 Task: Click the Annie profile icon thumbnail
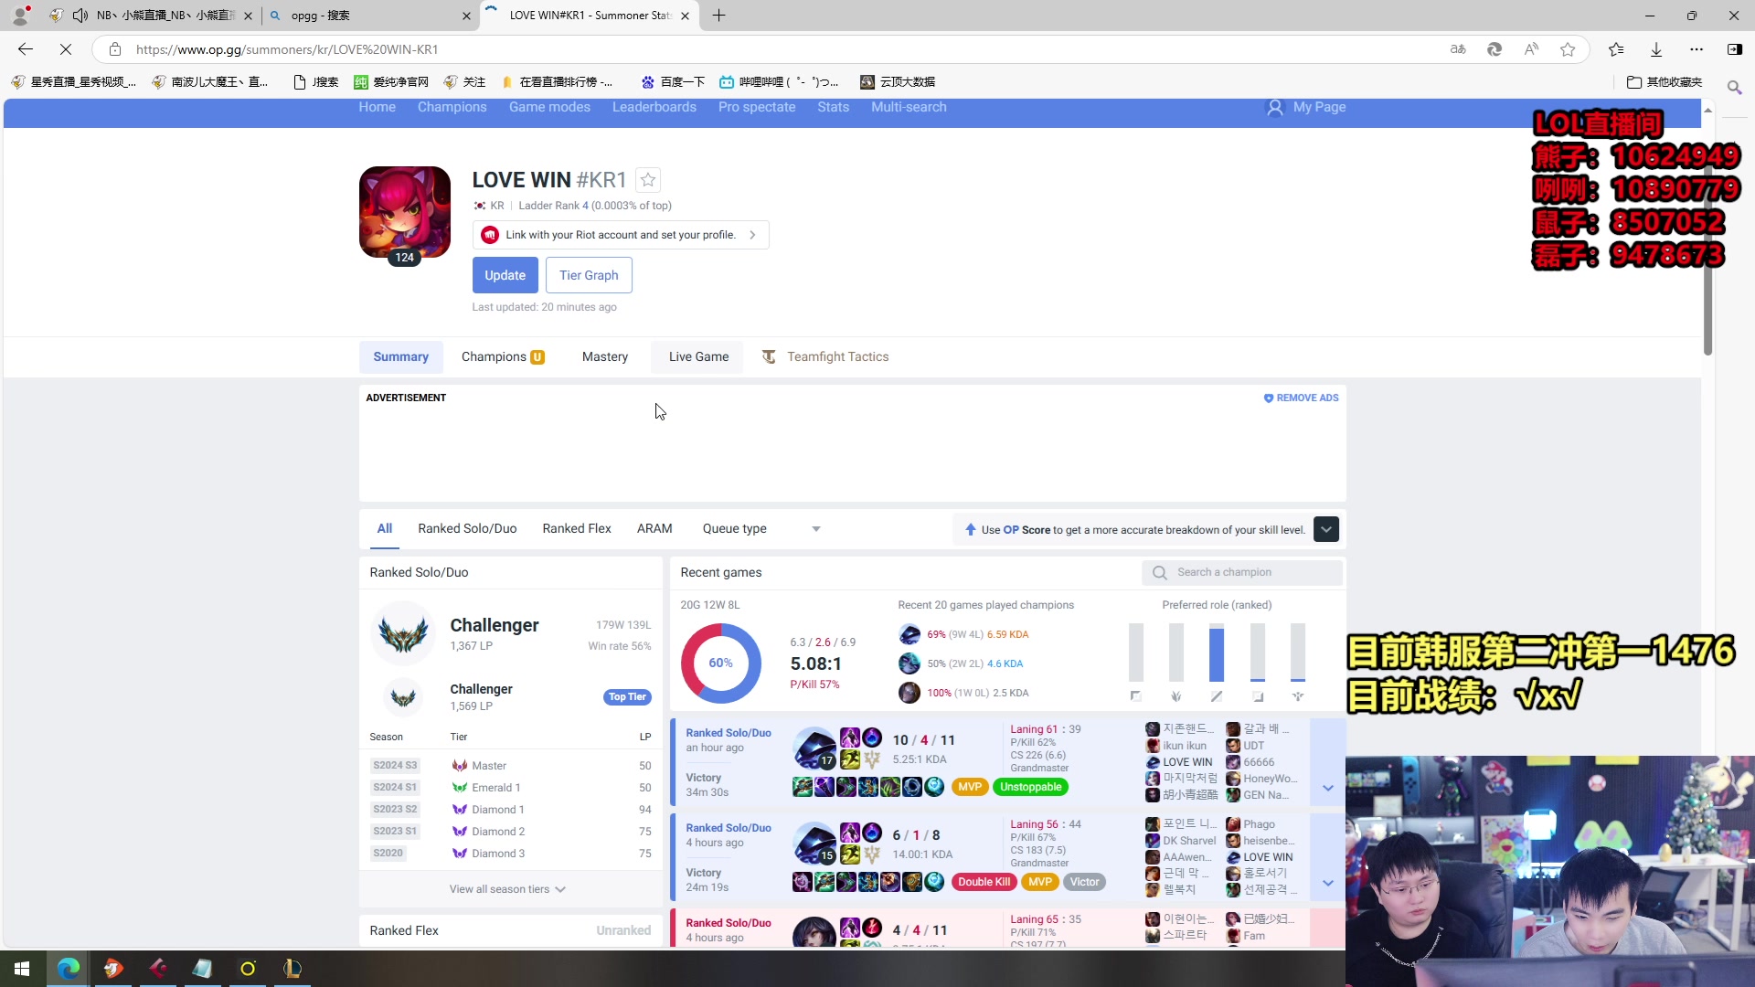[x=405, y=211]
